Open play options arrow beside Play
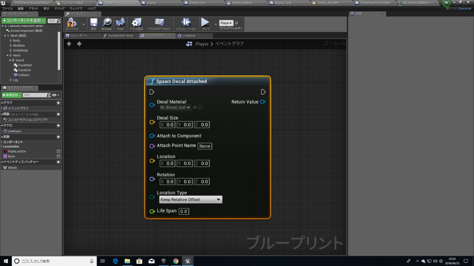Image resolution: width=474 pixels, height=266 pixels. [216, 24]
